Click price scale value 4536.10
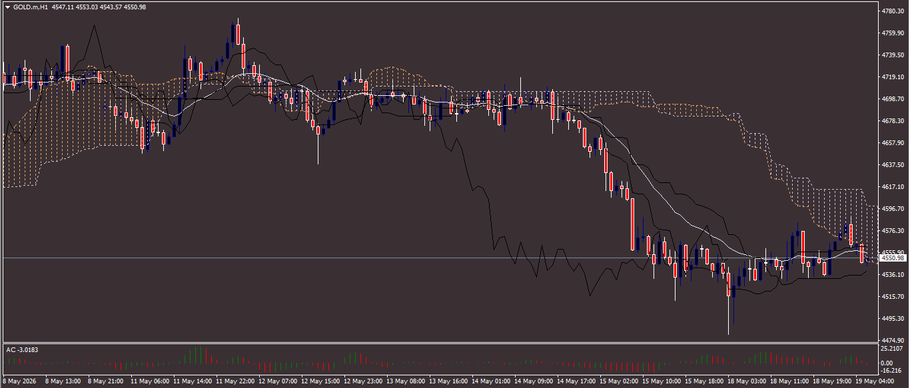Screen dimensions: 910x388 (x=891, y=275)
